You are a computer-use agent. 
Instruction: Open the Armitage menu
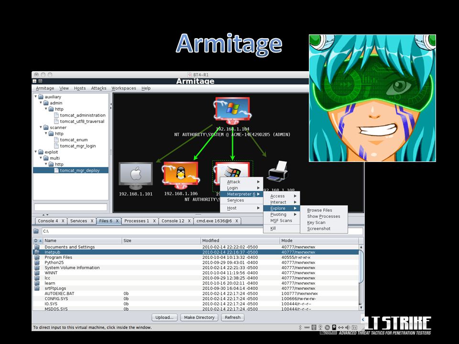45,88
